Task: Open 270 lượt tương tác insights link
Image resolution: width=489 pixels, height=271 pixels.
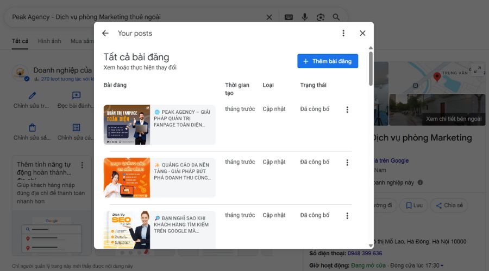Action: pyautogui.click(x=67, y=79)
